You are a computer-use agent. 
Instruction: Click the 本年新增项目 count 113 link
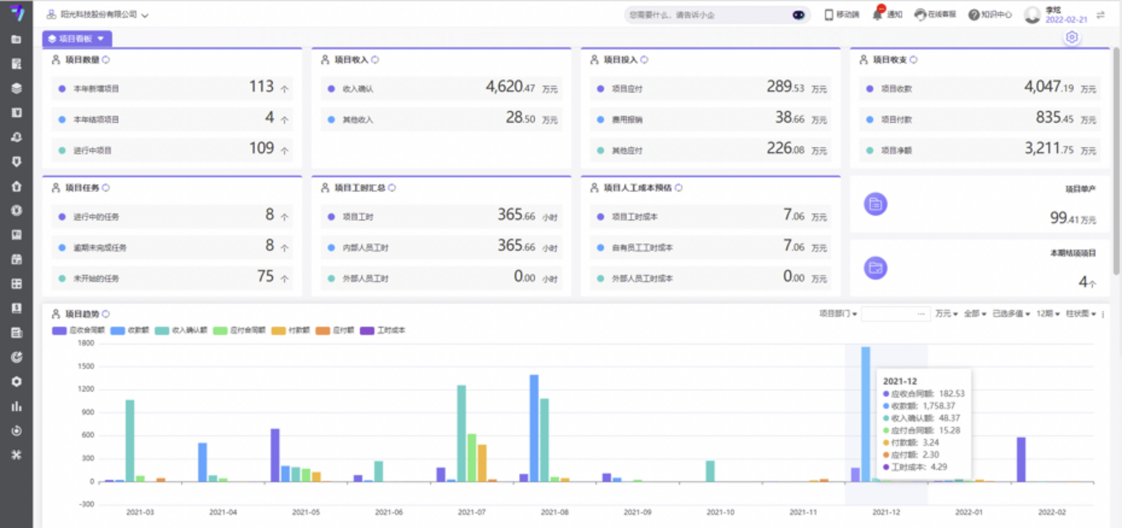[x=261, y=87]
